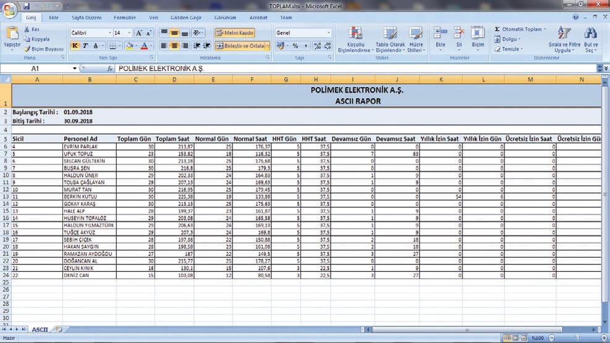This screenshot has height=343, width=610.
Task: Select the ASCII sheet tab
Action: 40,329
